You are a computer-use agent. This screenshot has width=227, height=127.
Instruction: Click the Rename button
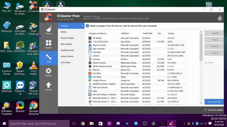[x=214, y=46]
